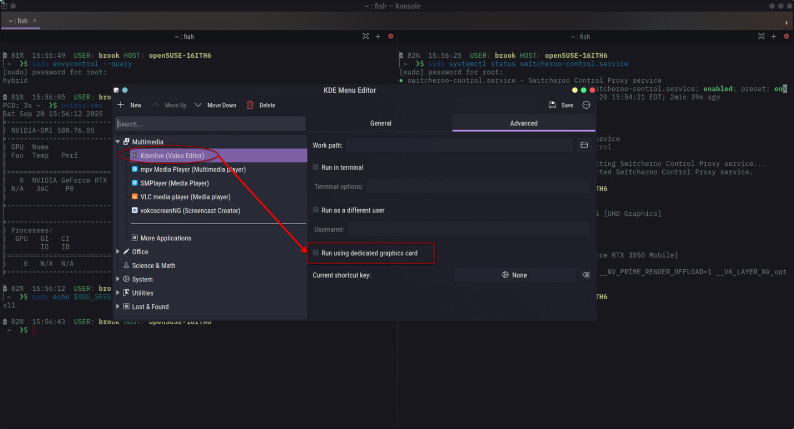Image resolution: width=794 pixels, height=429 pixels.
Task: Expand the Utilities category
Action: 118,293
